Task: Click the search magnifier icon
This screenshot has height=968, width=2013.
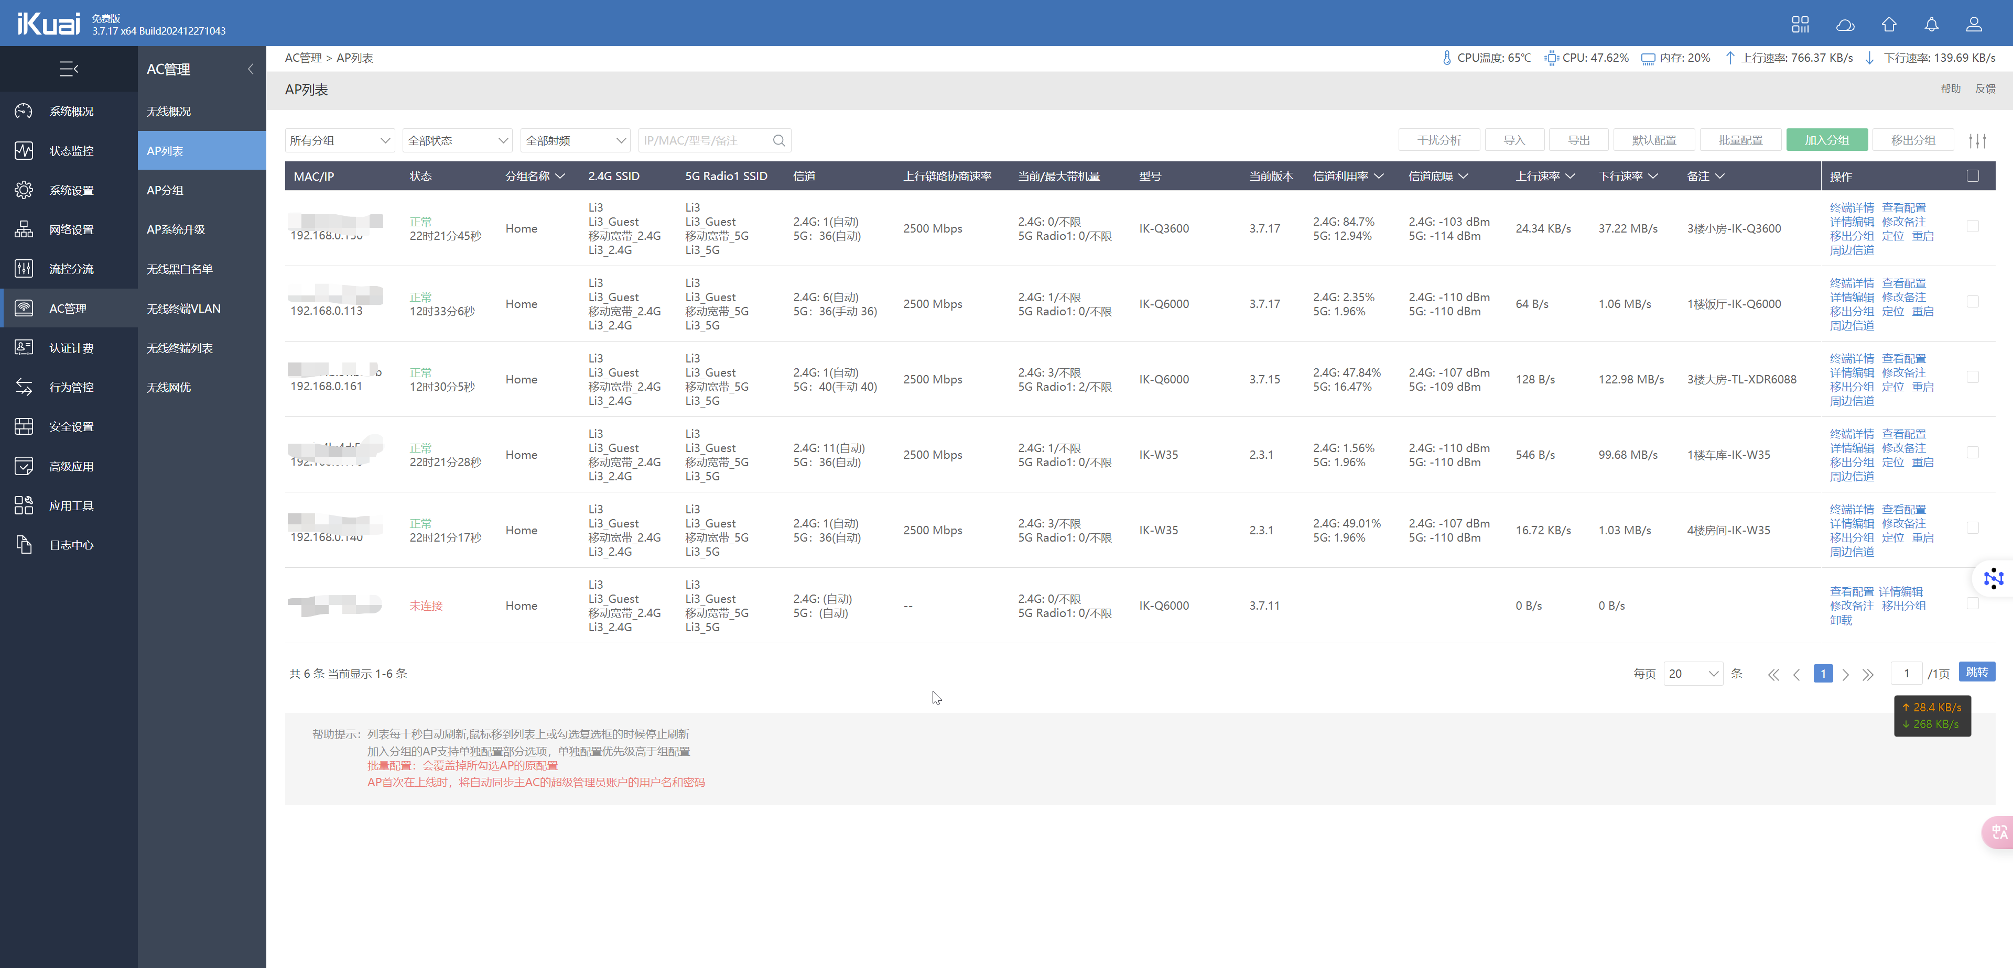Action: click(x=778, y=140)
